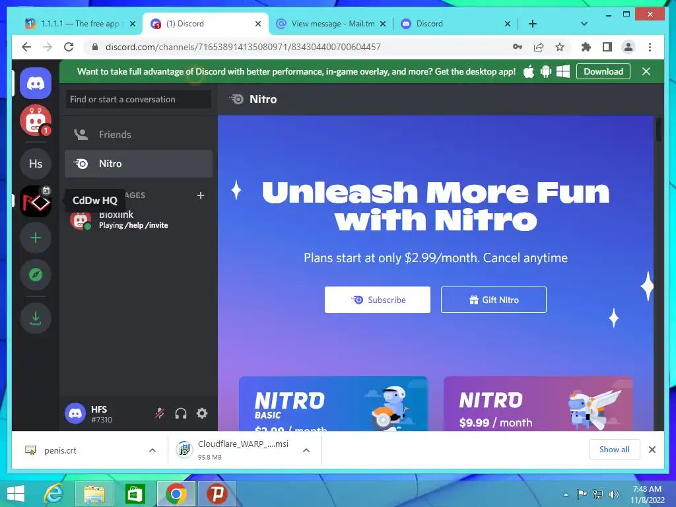Click the Download Apps icon in the server list
This screenshot has width=676, height=507.
[x=36, y=318]
